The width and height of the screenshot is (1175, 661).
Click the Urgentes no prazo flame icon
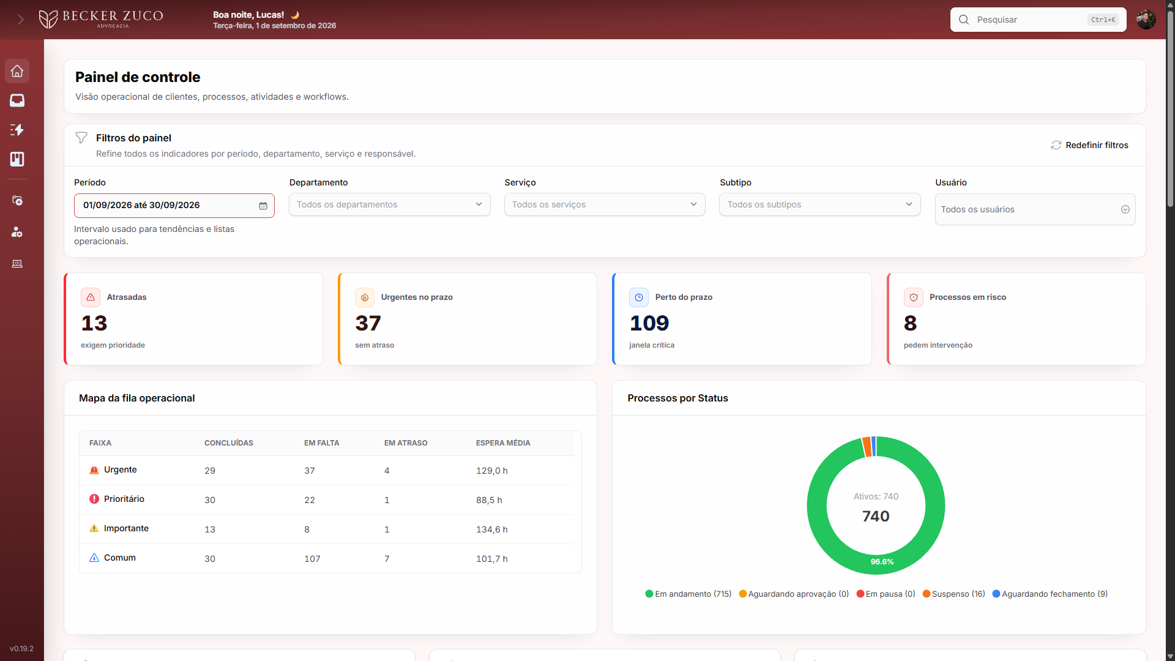pyautogui.click(x=365, y=297)
